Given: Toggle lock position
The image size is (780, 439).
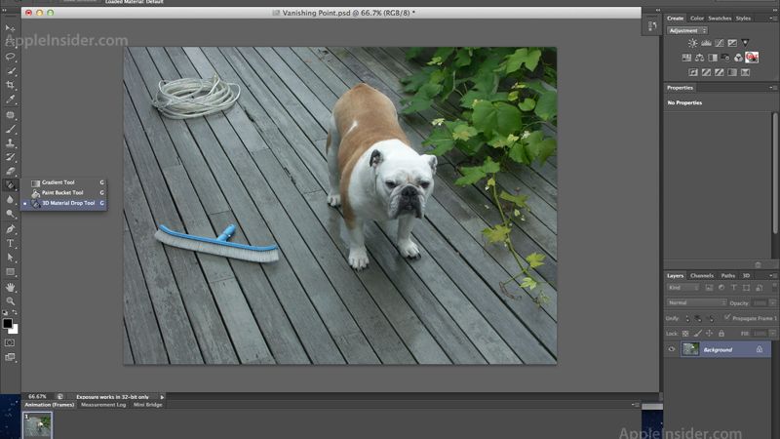Looking at the screenshot, I should click(710, 333).
